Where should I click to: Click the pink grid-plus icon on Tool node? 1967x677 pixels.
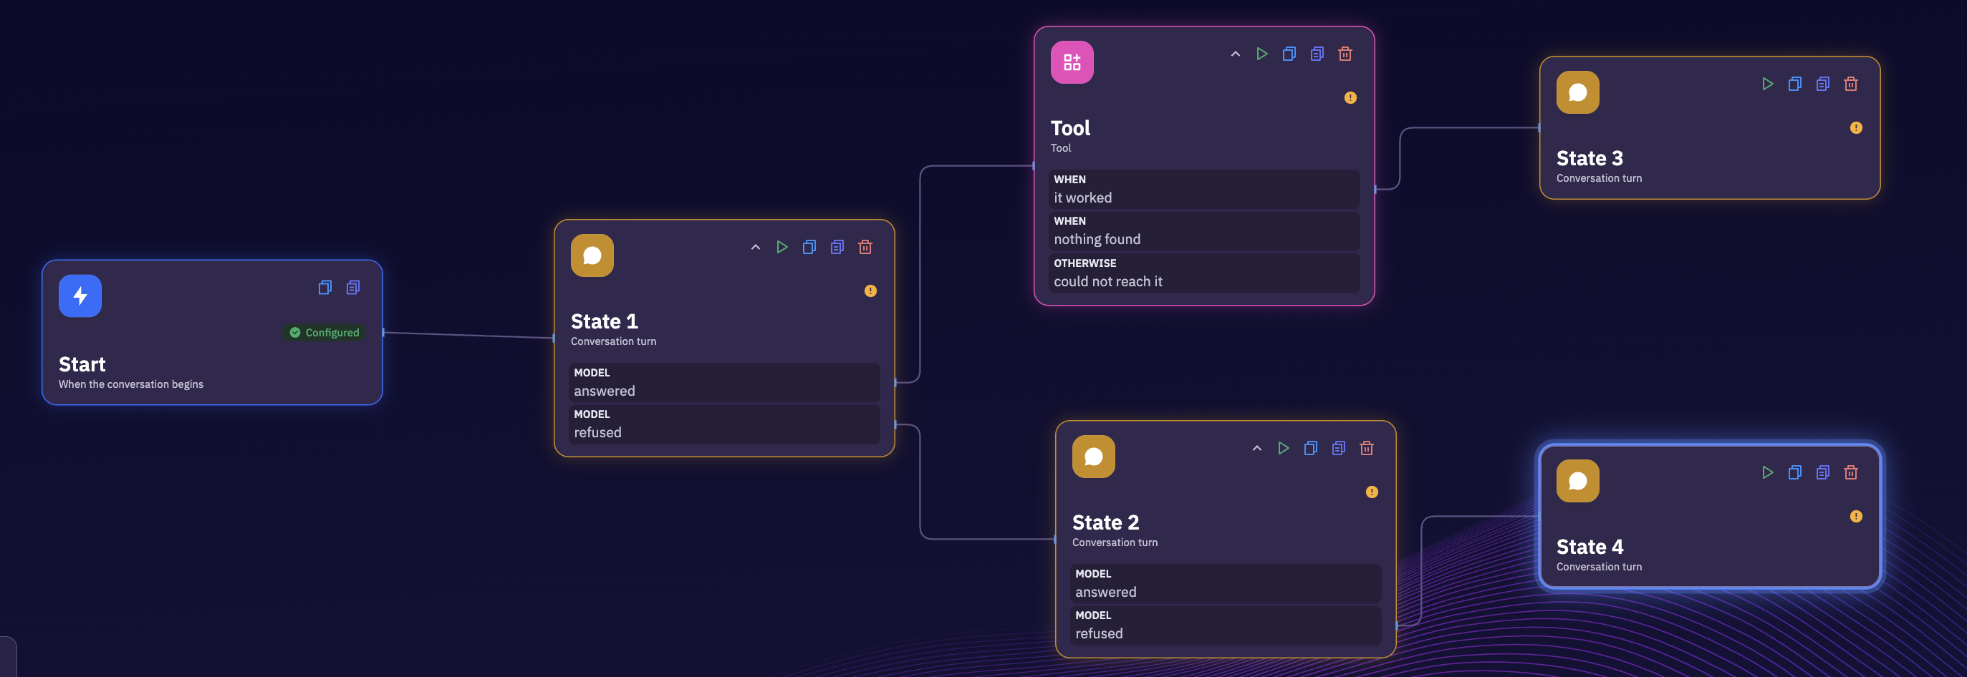click(x=1072, y=62)
